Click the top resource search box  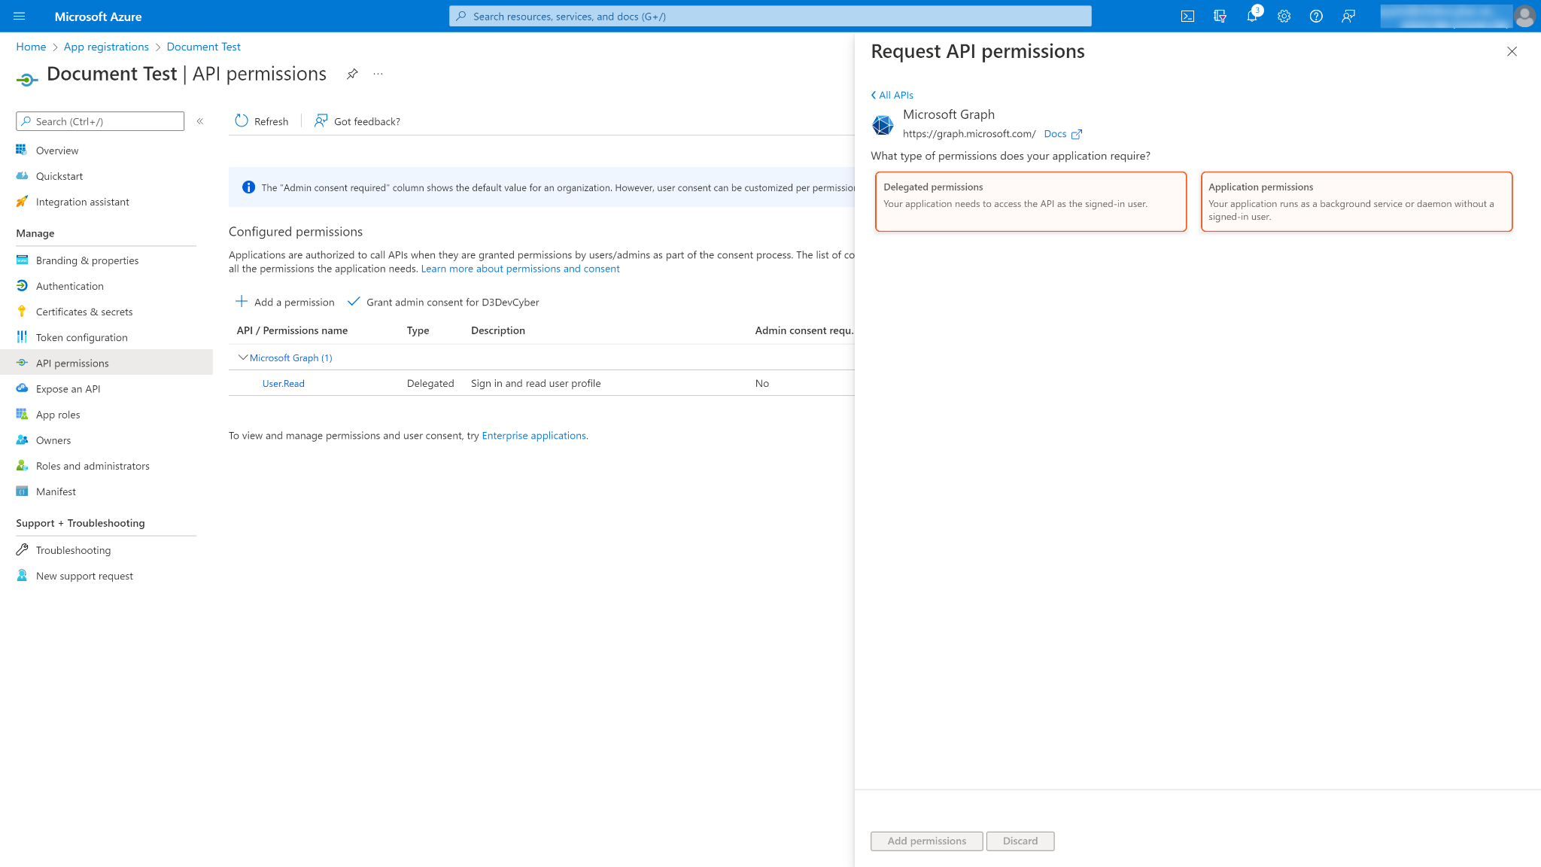coord(770,17)
